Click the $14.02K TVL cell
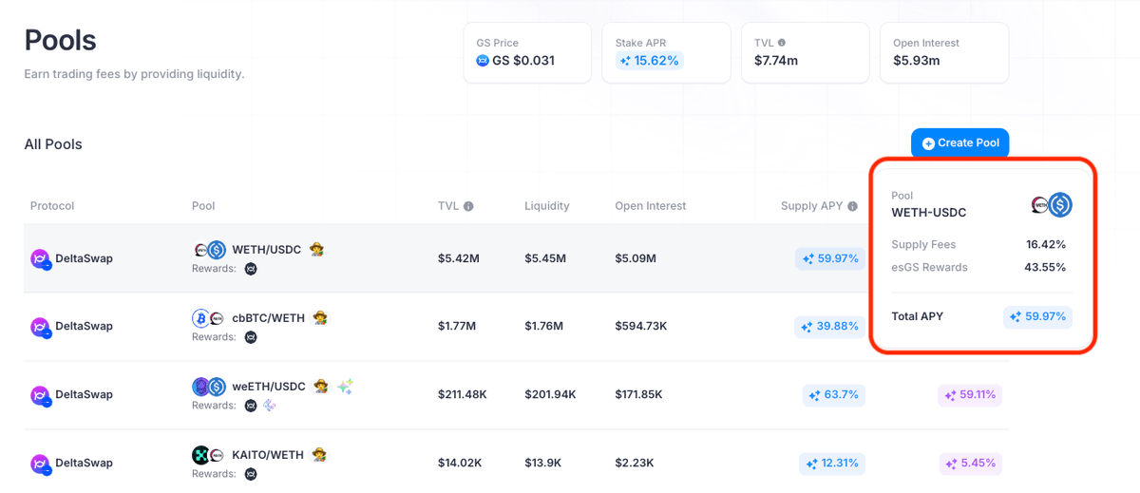The height and width of the screenshot is (493, 1140). [460, 464]
